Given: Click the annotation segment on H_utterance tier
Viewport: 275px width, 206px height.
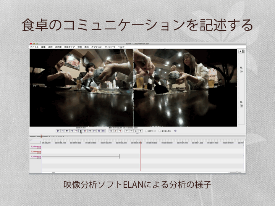Looking at the screenshot, I should click(80, 156).
